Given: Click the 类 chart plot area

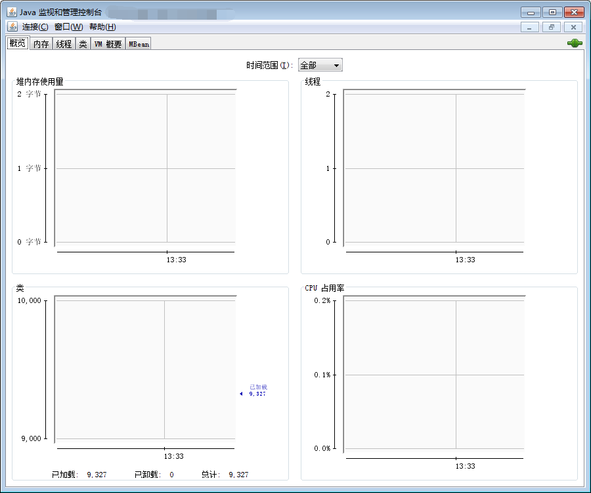Looking at the screenshot, I should (146, 369).
